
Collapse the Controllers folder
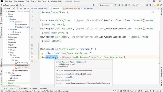coord(11,22)
